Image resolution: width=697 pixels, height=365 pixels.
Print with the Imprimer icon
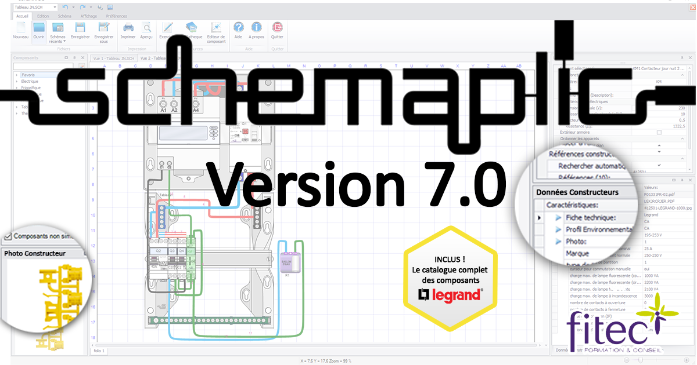coord(128,27)
